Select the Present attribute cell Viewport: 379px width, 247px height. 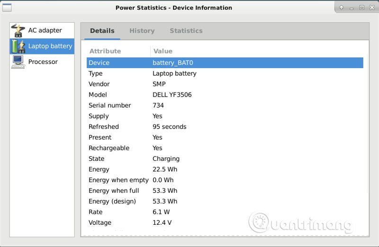click(100, 137)
